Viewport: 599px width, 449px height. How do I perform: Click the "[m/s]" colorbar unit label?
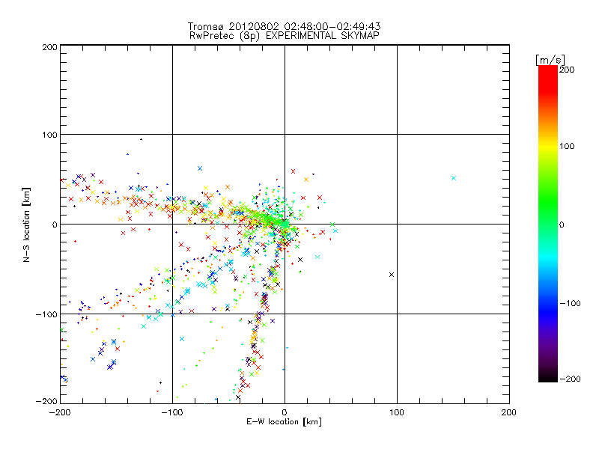pyautogui.click(x=550, y=60)
